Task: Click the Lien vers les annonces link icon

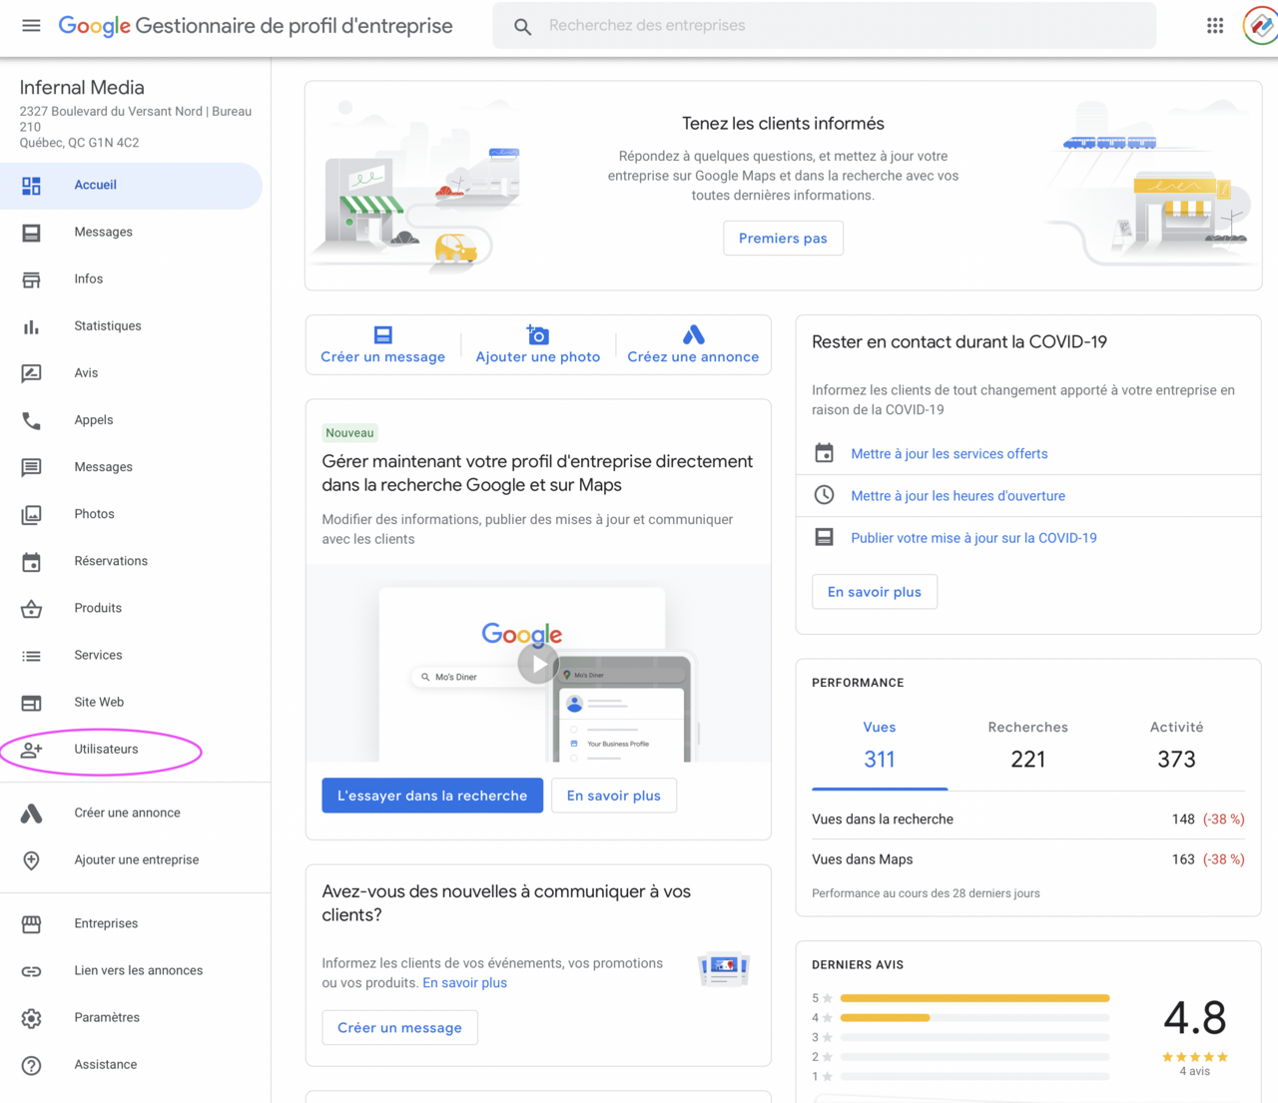Action: coord(32,971)
